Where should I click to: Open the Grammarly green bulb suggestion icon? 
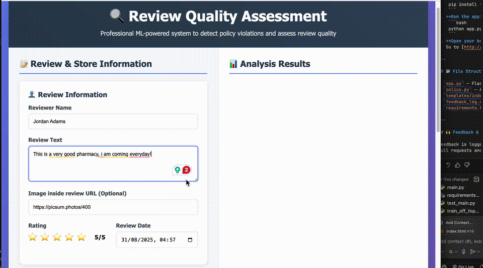coord(178,170)
